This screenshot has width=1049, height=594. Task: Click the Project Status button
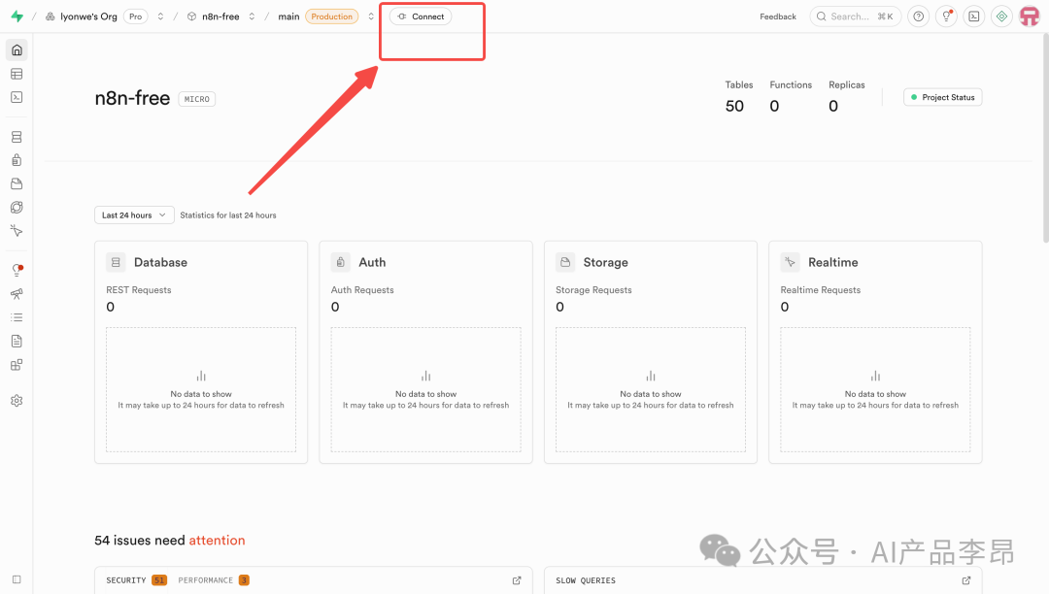942,98
